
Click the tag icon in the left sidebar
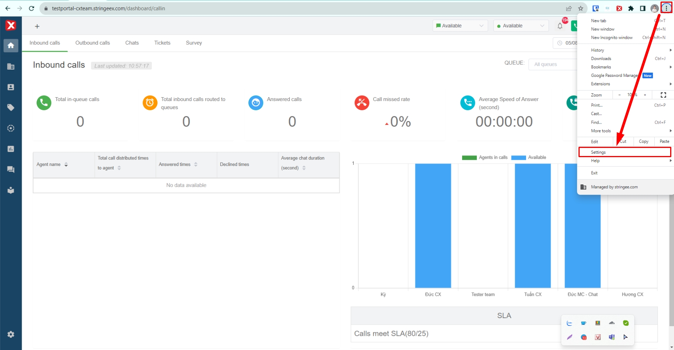click(x=11, y=108)
